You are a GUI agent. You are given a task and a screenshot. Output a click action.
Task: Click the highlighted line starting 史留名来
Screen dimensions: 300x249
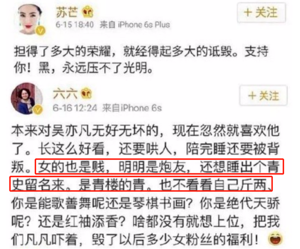pyautogui.click(x=141, y=184)
